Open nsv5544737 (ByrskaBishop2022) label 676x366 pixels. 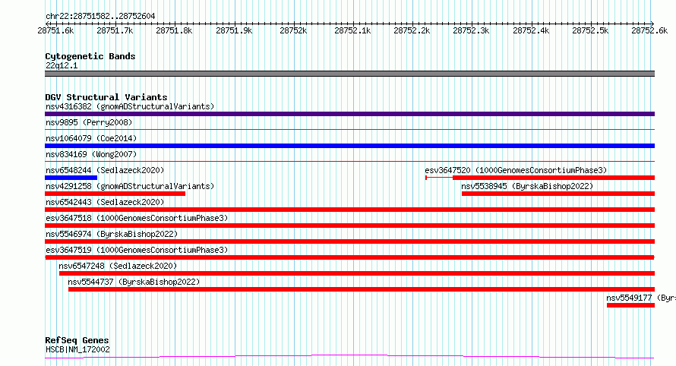click(134, 282)
